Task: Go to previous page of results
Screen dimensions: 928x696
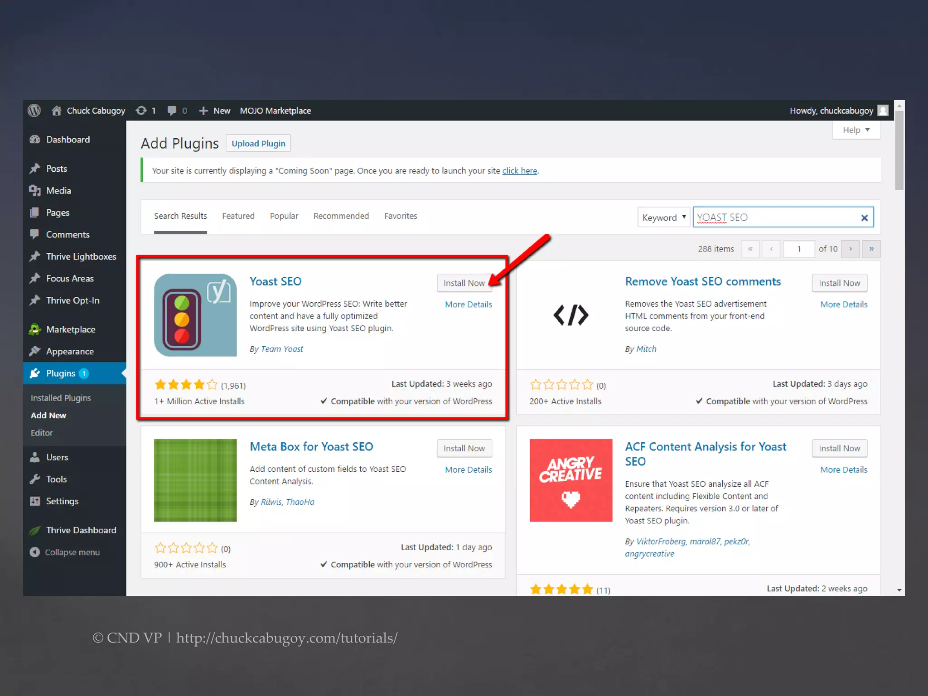Action: (x=771, y=249)
